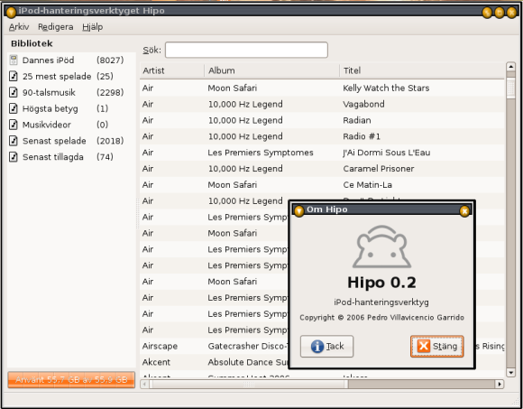
Task: Click the horizontal scrollbar right arrow
Action: click(500, 384)
